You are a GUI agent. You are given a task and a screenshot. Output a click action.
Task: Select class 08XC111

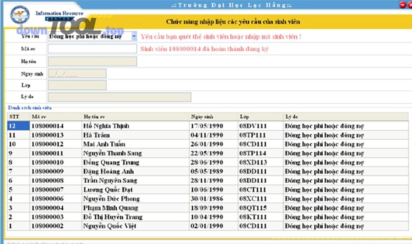coord(253,199)
